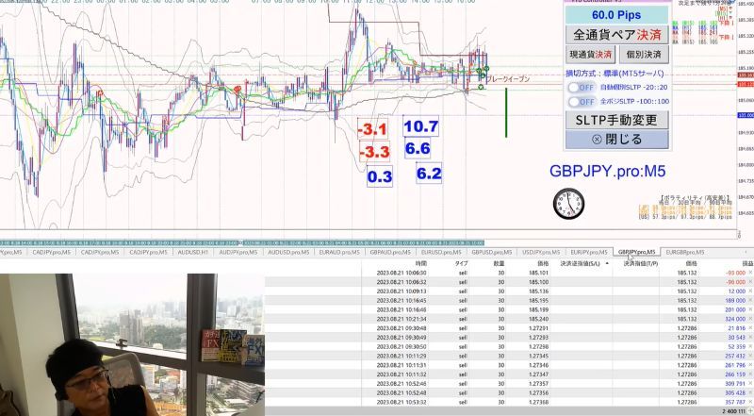Switch to the AUDUSD,H1 chart tab
This screenshot has height=416, width=754.
[193, 252]
